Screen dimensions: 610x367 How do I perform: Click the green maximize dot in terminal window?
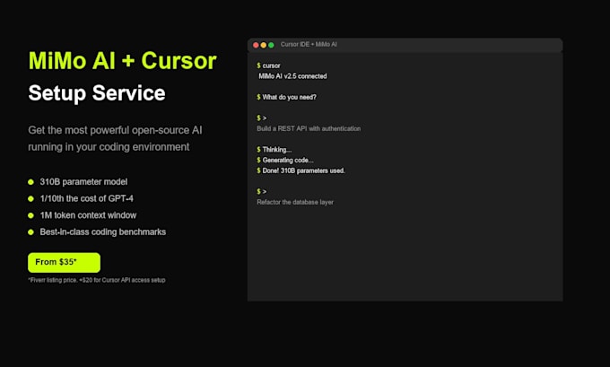(271, 45)
